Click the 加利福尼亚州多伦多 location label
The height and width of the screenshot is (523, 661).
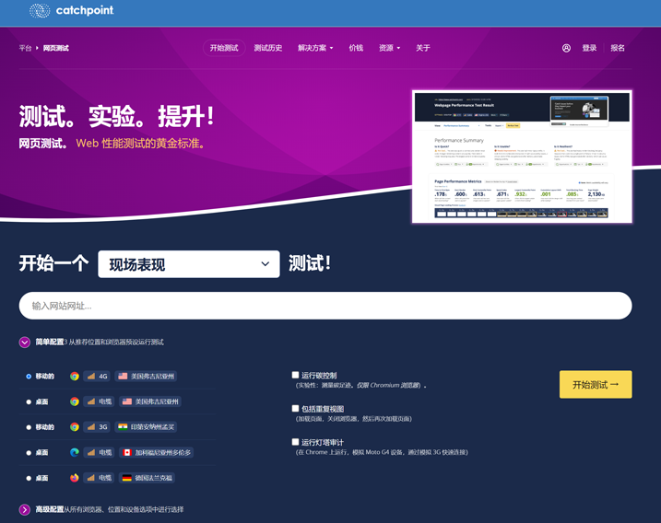tap(163, 452)
